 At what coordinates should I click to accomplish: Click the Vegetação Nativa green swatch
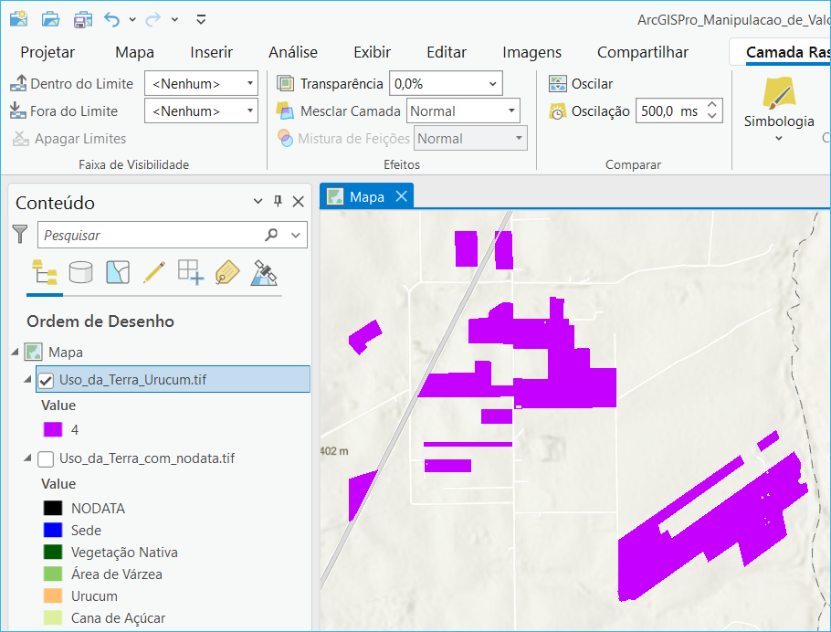53,552
